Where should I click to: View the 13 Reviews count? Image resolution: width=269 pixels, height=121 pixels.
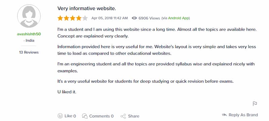click(29, 52)
